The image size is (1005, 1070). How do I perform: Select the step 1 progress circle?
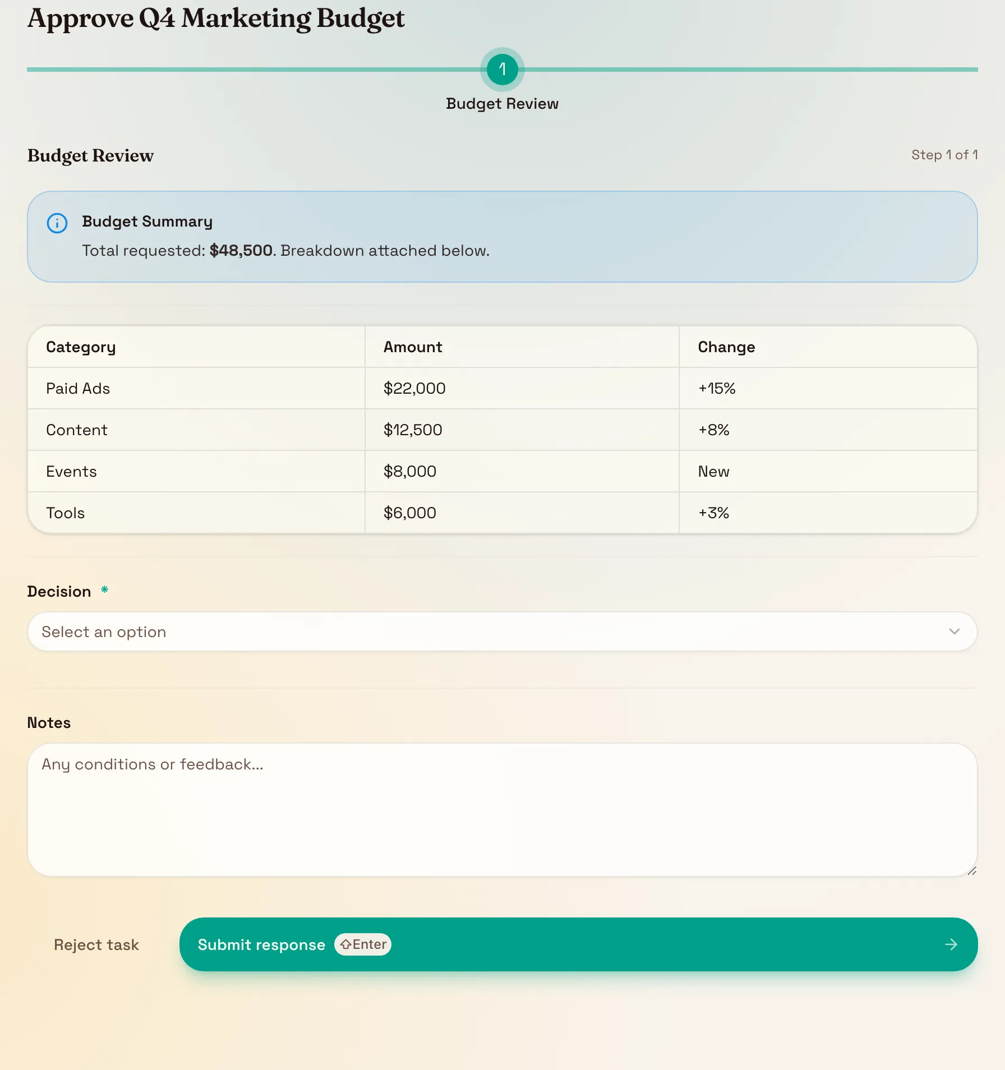pyautogui.click(x=503, y=70)
